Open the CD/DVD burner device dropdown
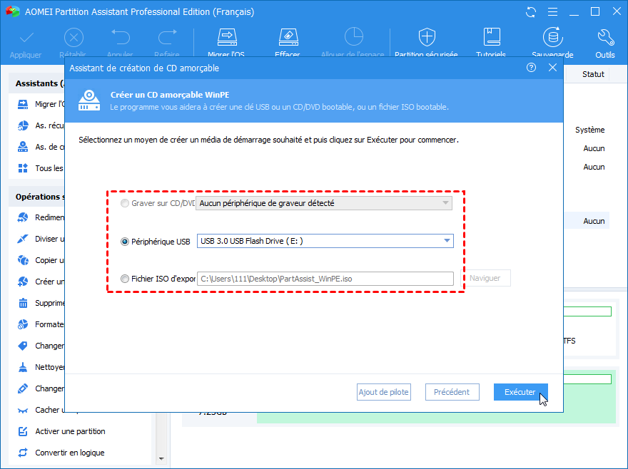628x469 pixels. point(324,203)
